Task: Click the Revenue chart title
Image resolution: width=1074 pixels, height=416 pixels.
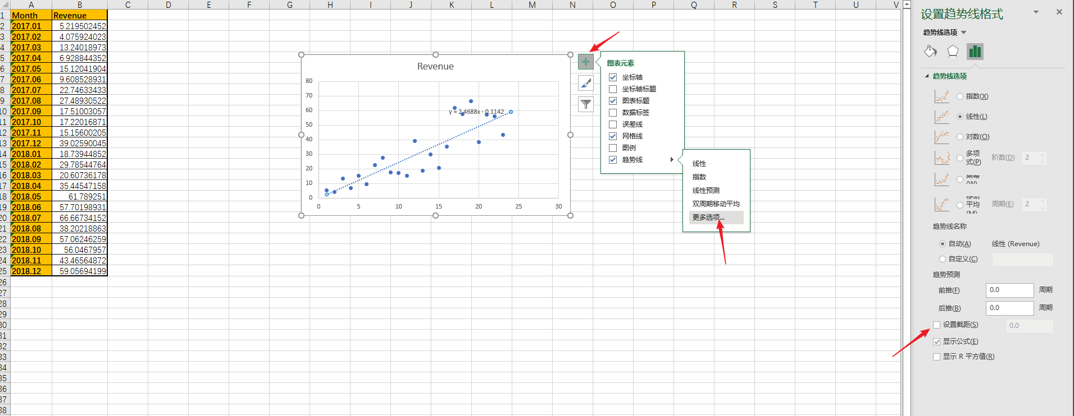Action: (435, 66)
